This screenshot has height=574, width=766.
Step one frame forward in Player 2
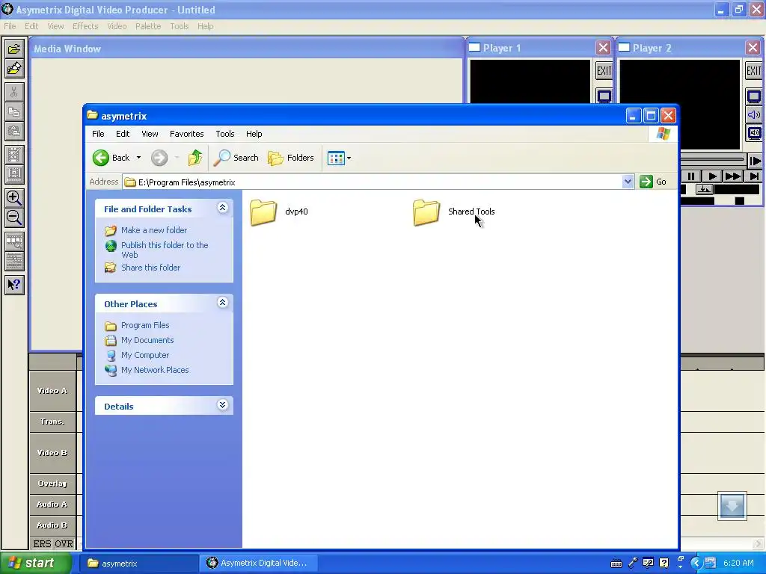[x=755, y=160]
